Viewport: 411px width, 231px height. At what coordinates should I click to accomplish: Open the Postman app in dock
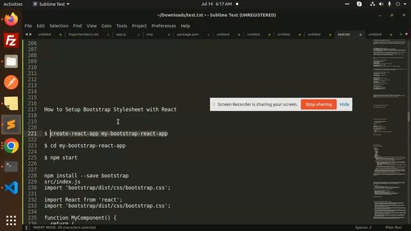click(11, 83)
